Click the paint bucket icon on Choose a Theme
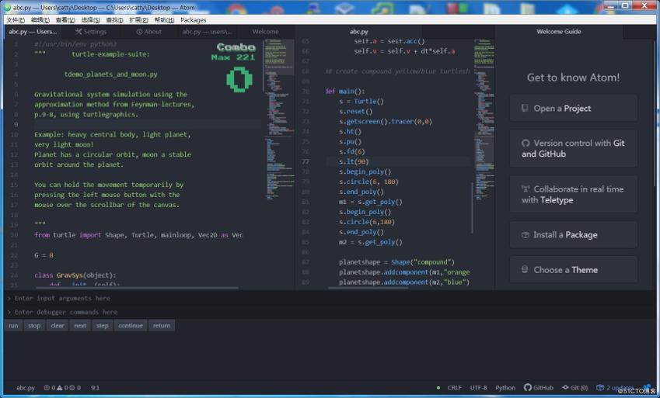The width and height of the screenshot is (660, 398). 525,269
